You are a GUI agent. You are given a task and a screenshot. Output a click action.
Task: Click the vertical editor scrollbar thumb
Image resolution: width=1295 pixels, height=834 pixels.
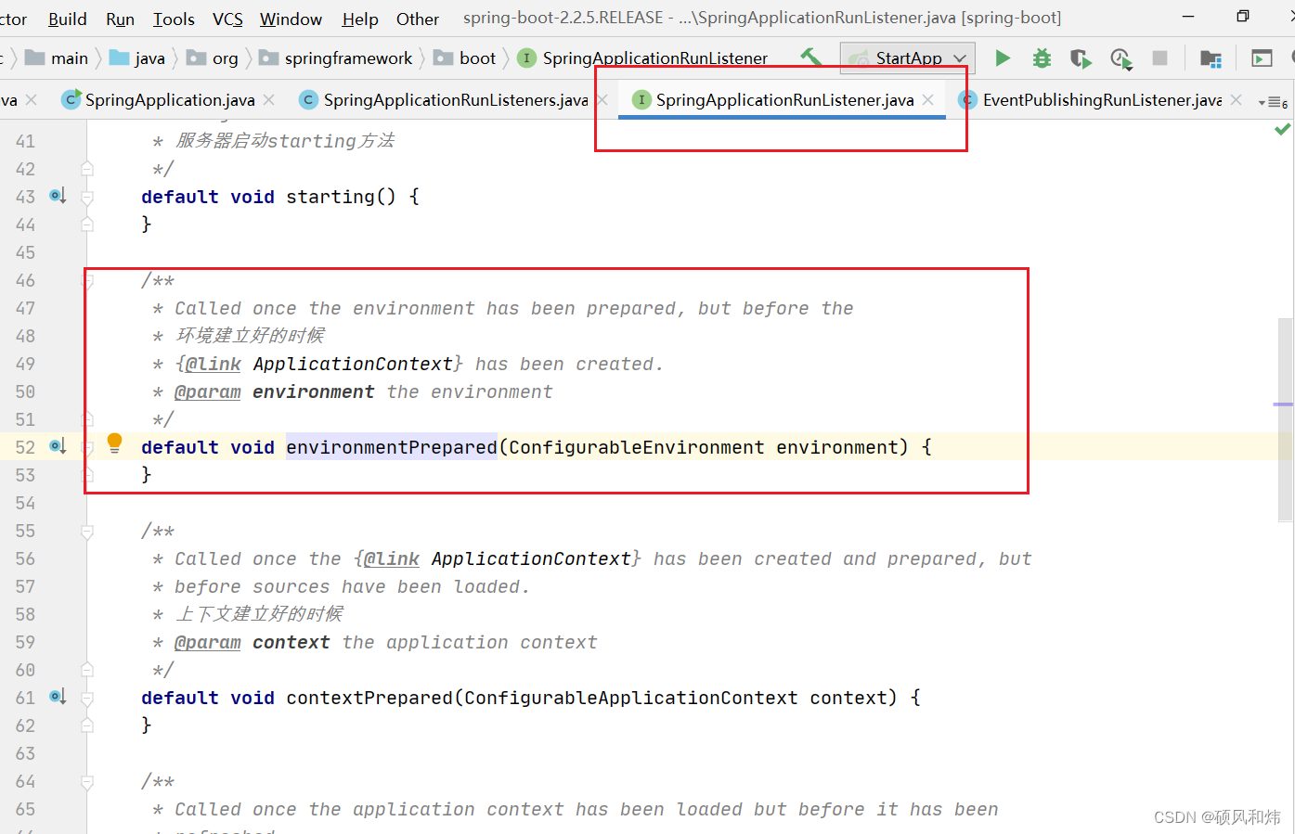[1286, 420]
